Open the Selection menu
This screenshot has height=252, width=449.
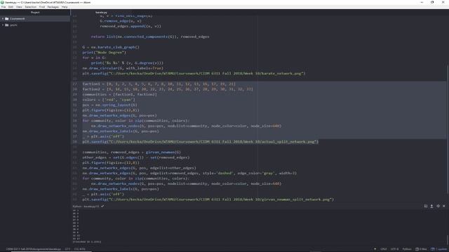click(x=31, y=7)
